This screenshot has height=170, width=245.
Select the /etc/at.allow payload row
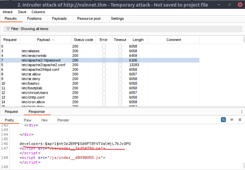100,74
